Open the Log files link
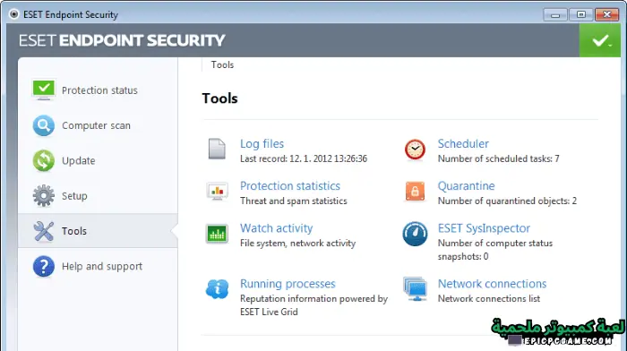 coord(262,143)
